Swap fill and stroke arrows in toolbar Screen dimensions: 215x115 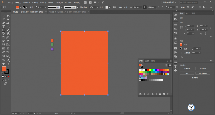pyautogui.click(x=9, y=67)
